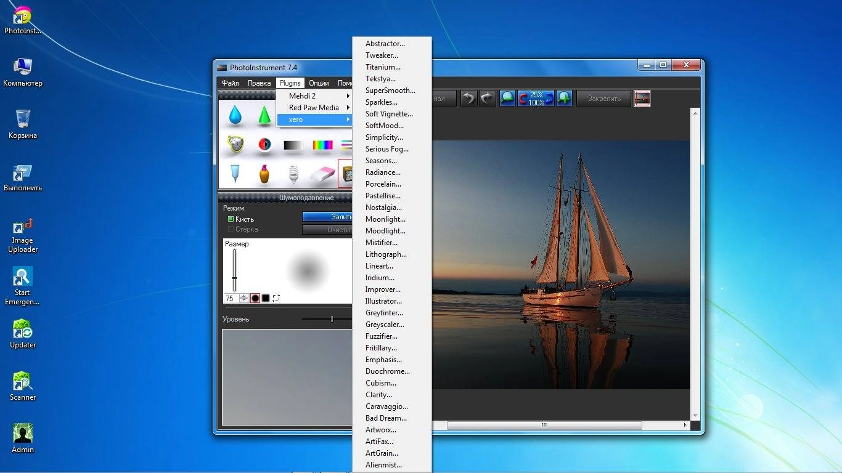Pick the spiral light bulb tool

coord(294,174)
